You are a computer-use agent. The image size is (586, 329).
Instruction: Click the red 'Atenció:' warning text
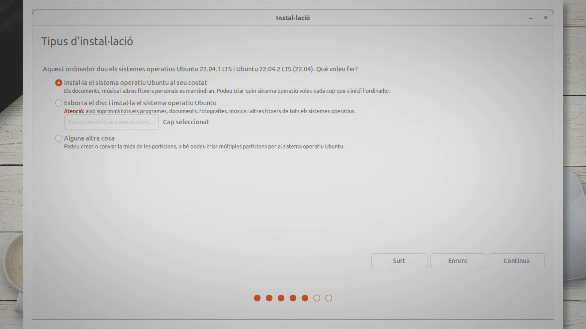(74, 111)
